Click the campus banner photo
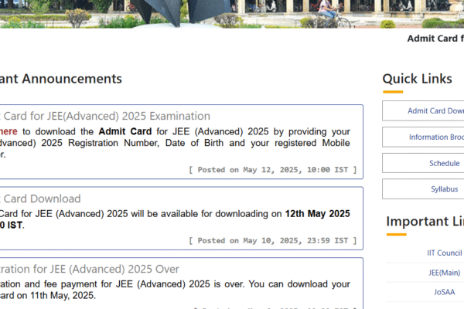 [232, 13]
